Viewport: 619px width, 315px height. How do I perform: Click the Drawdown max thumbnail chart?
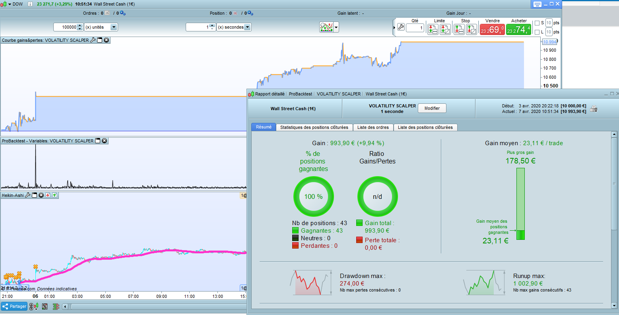tap(311, 282)
